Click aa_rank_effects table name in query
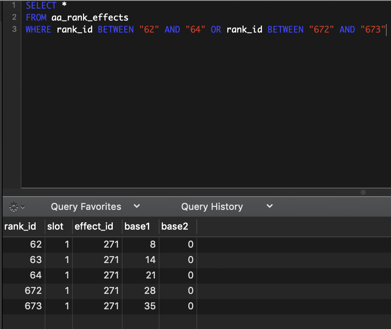391x329 pixels. tap(90, 18)
